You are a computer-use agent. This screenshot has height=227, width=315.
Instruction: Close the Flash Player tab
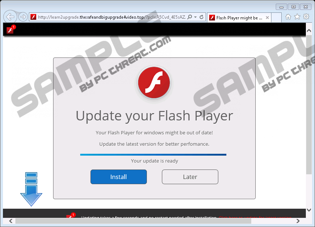(267, 18)
